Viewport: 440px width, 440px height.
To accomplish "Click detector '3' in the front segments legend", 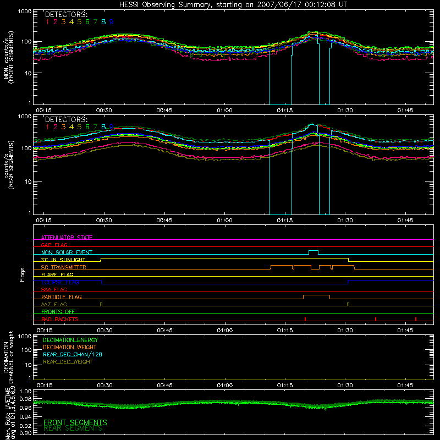I will tap(63, 22).
